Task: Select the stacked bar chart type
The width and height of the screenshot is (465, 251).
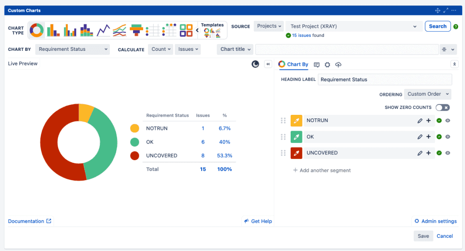Action: tap(87, 30)
